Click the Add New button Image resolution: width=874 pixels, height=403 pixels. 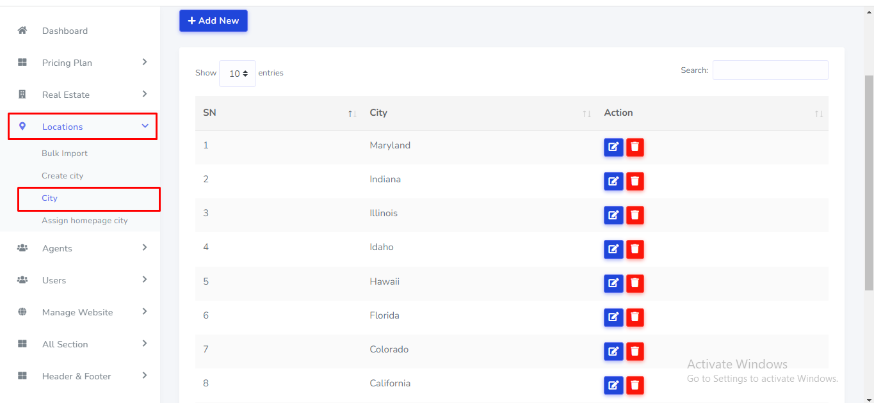pyautogui.click(x=213, y=20)
